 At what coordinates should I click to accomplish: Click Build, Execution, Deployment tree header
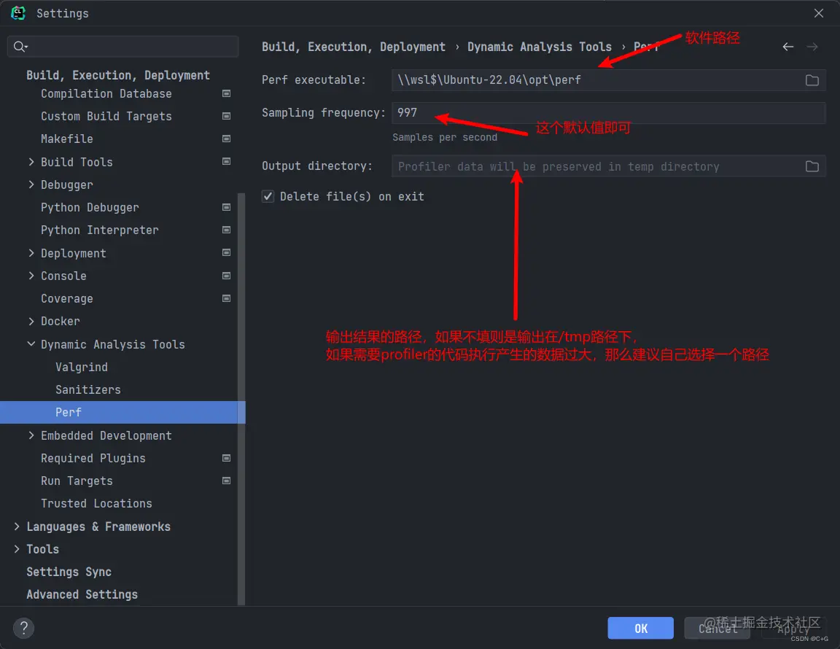tap(118, 75)
